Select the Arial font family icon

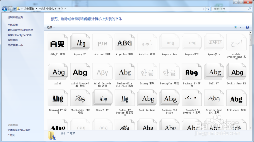pos(58,71)
